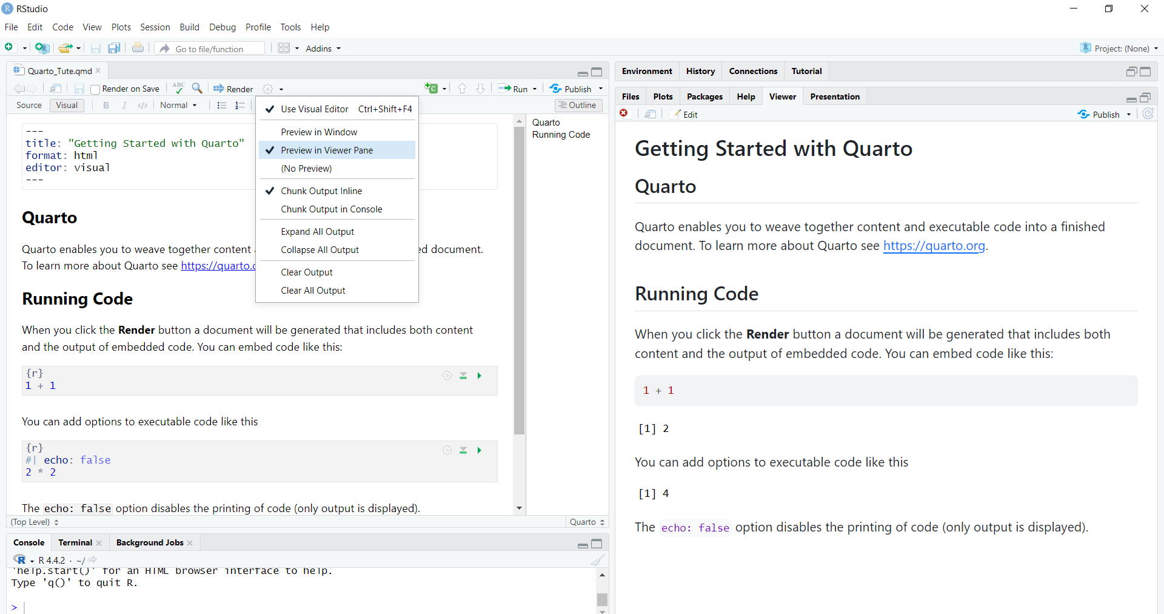Click the Insert new code chunk icon
Image resolution: width=1164 pixels, height=614 pixels.
coord(432,89)
